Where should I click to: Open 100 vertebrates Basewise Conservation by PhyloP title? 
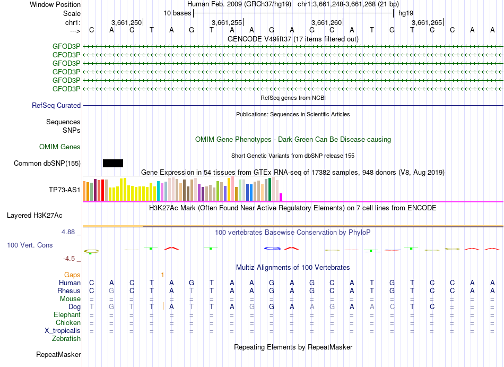[293, 232]
